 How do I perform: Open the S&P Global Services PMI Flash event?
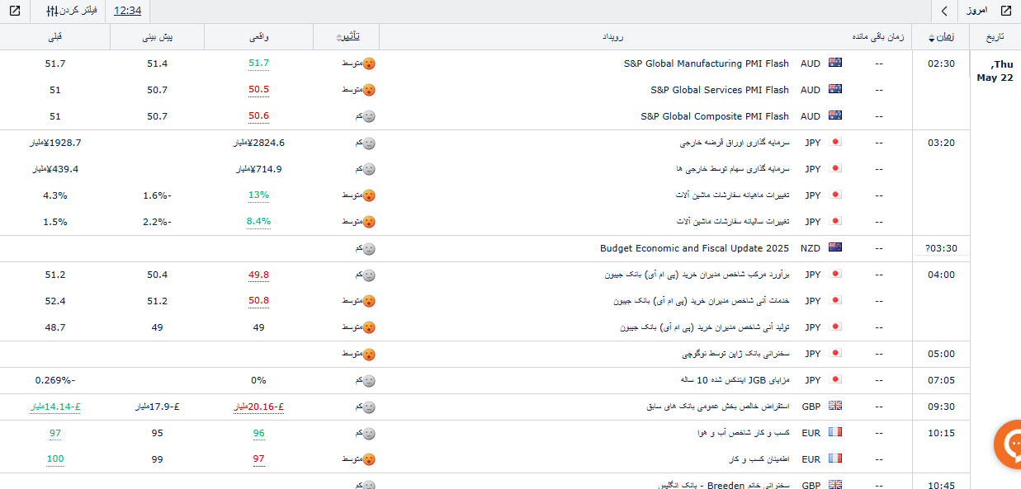[x=720, y=90]
